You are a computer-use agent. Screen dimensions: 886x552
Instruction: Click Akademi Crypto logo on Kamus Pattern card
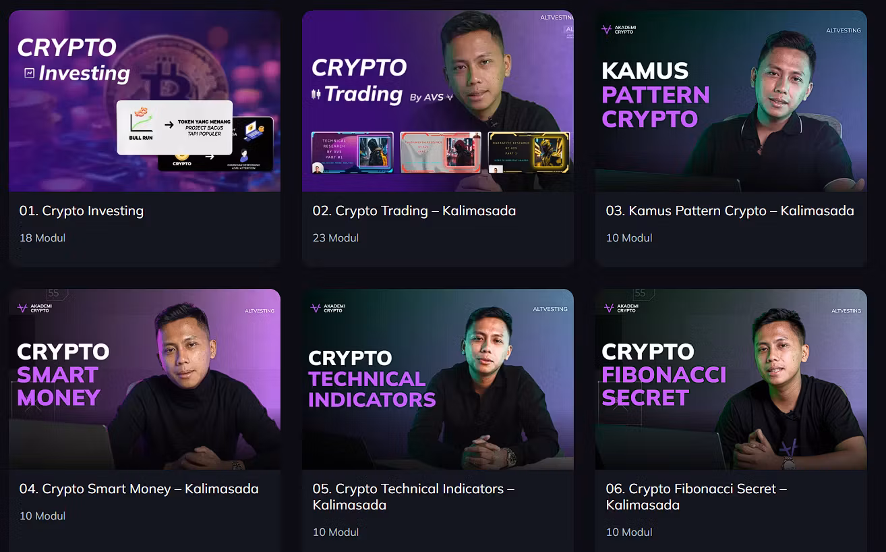point(618,30)
